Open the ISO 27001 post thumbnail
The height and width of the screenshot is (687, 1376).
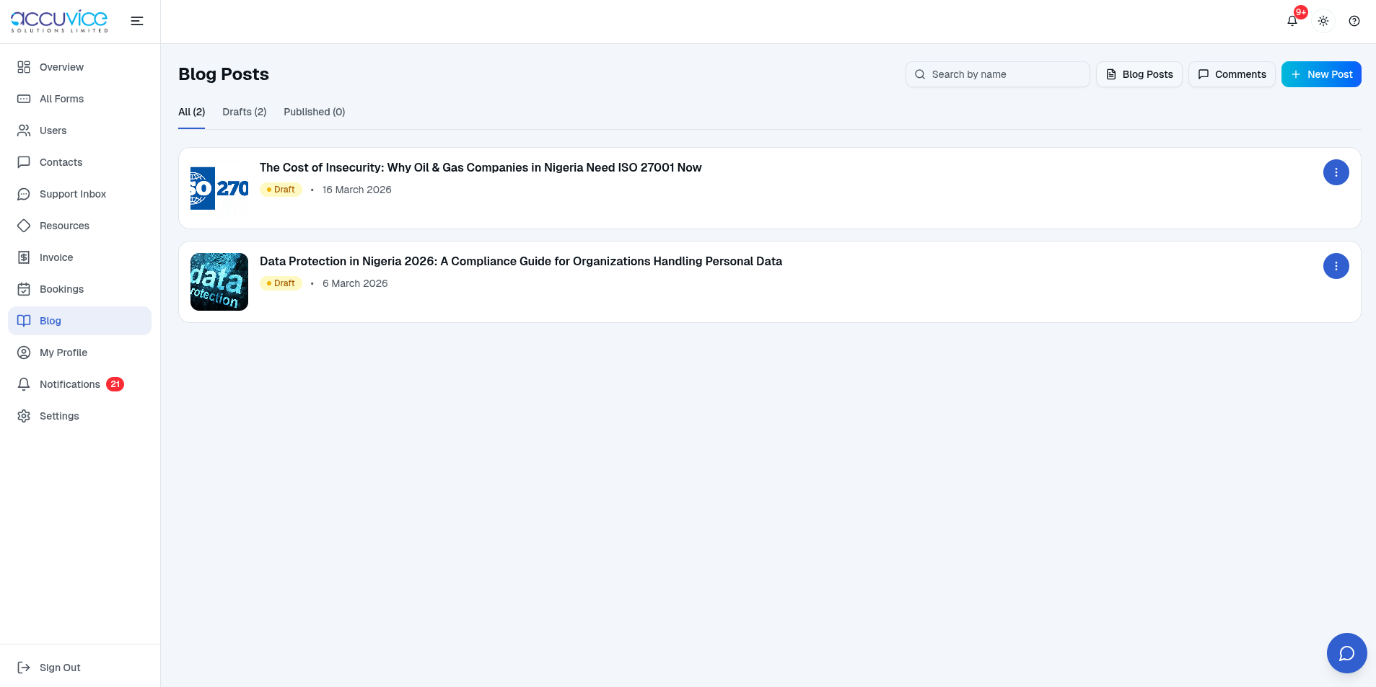219,188
